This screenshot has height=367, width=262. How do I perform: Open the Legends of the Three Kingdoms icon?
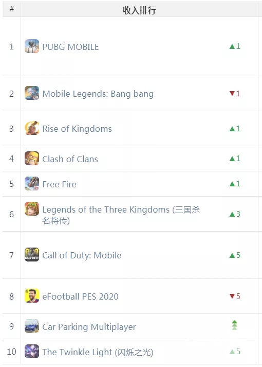[32, 209]
